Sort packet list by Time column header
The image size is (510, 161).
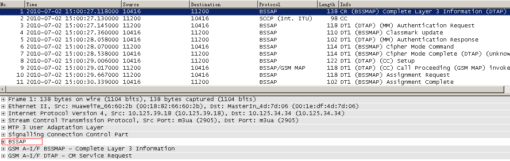coord(73,4)
